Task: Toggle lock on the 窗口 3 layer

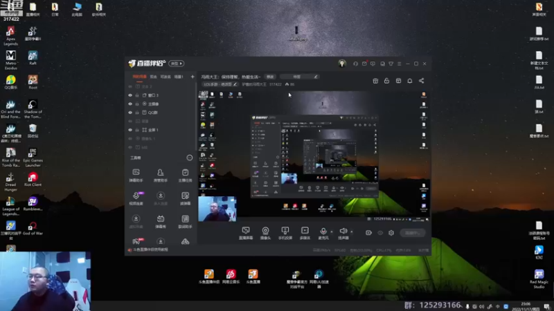Action: pos(137,95)
